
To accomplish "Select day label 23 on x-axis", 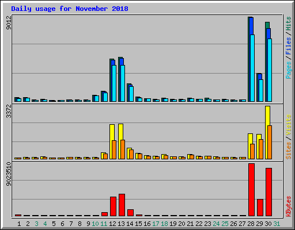I will (x=207, y=224).
